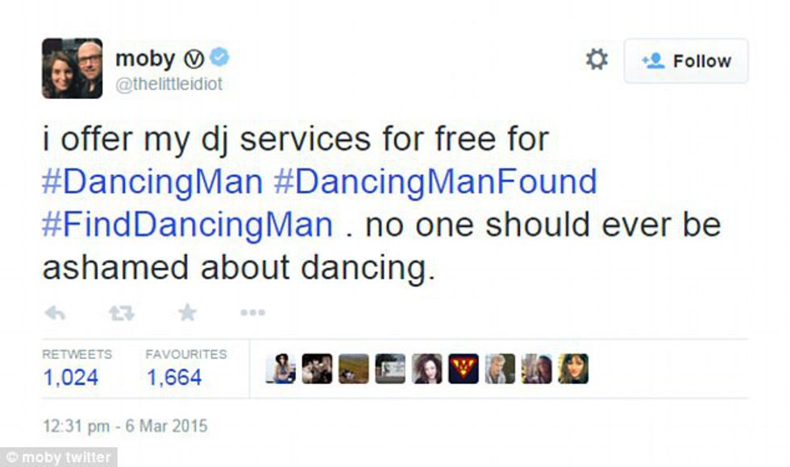Click the moby display name
Screen dimensions: 790x467
[145, 58]
